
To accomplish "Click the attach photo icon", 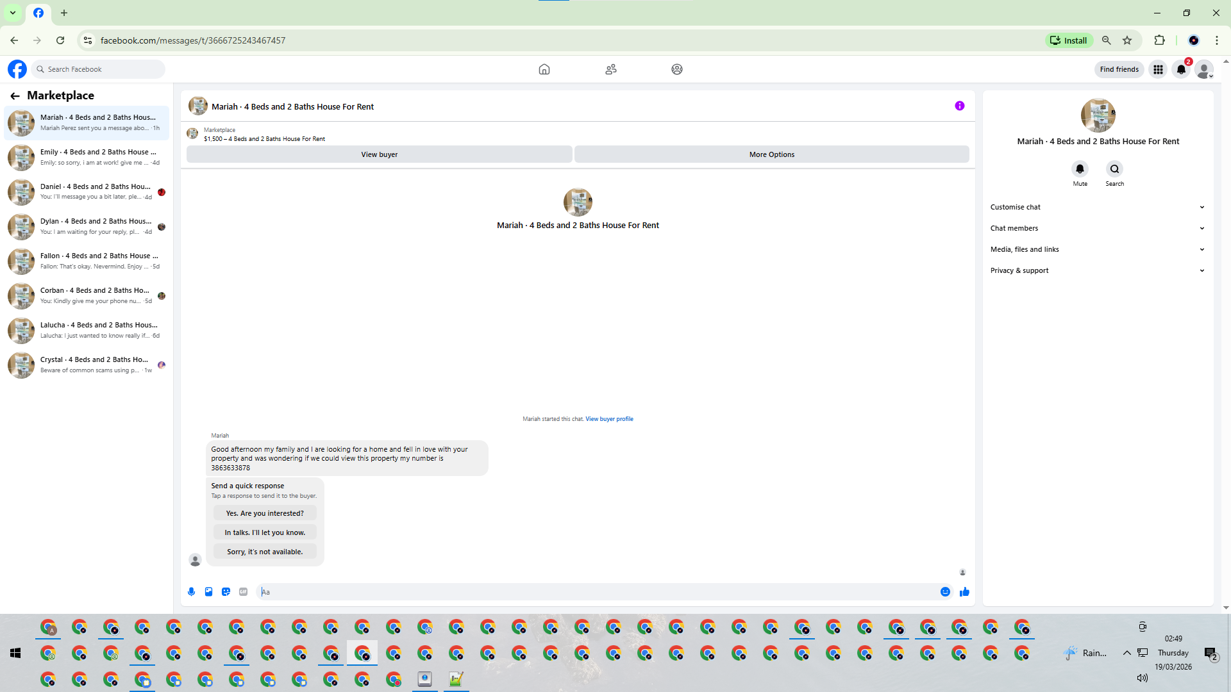I will coord(208,592).
